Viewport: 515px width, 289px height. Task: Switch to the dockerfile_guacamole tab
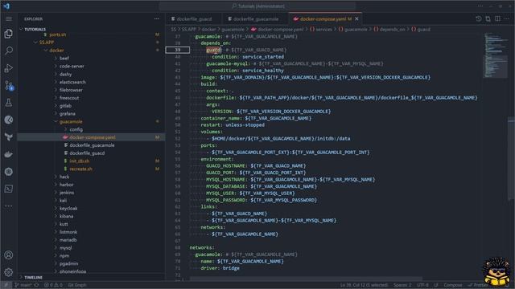[255, 19]
